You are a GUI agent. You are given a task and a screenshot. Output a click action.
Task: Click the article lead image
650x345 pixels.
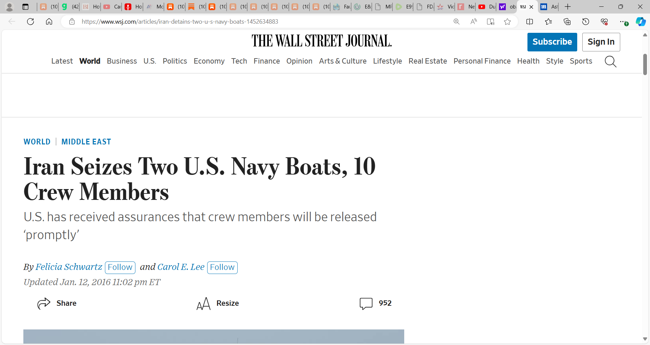pos(214,337)
